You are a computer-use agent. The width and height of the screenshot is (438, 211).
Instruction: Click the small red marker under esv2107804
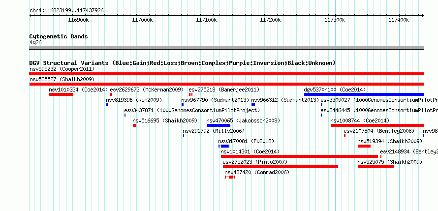coord(344,136)
